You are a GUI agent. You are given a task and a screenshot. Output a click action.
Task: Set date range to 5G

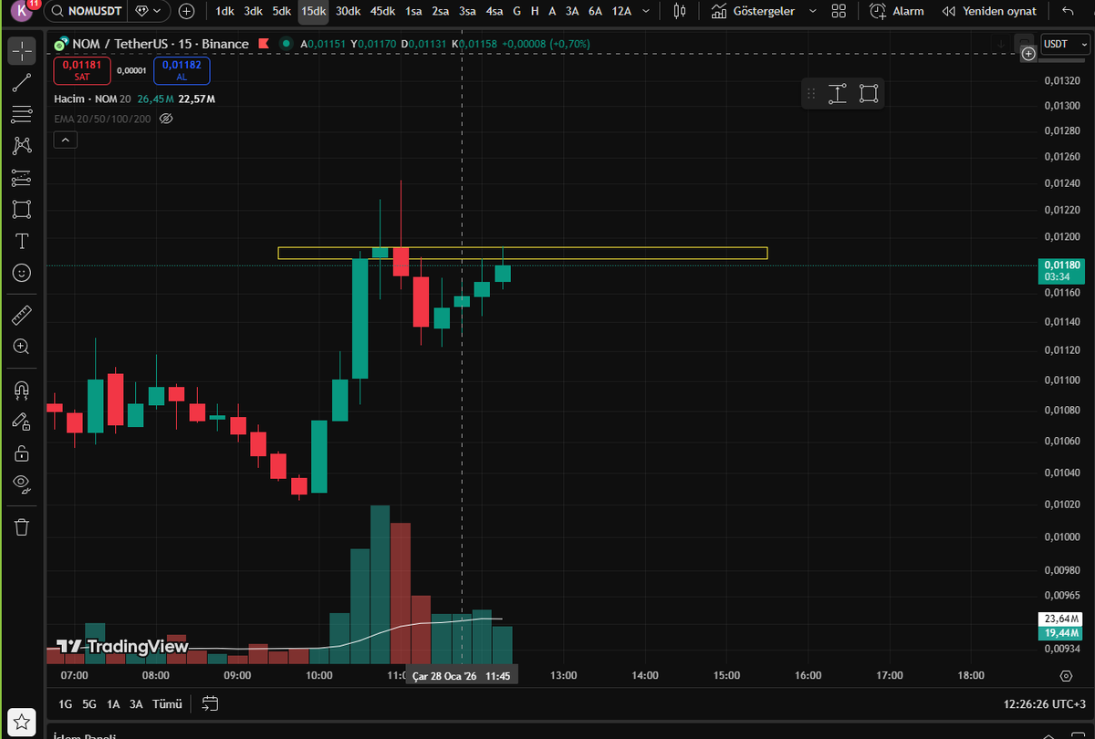coord(89,703)
